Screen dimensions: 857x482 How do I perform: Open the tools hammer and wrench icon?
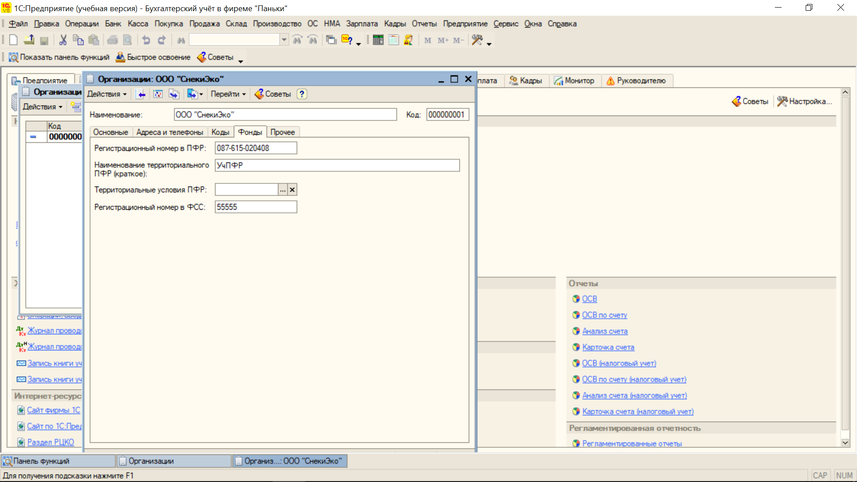[x=477, y=40]
